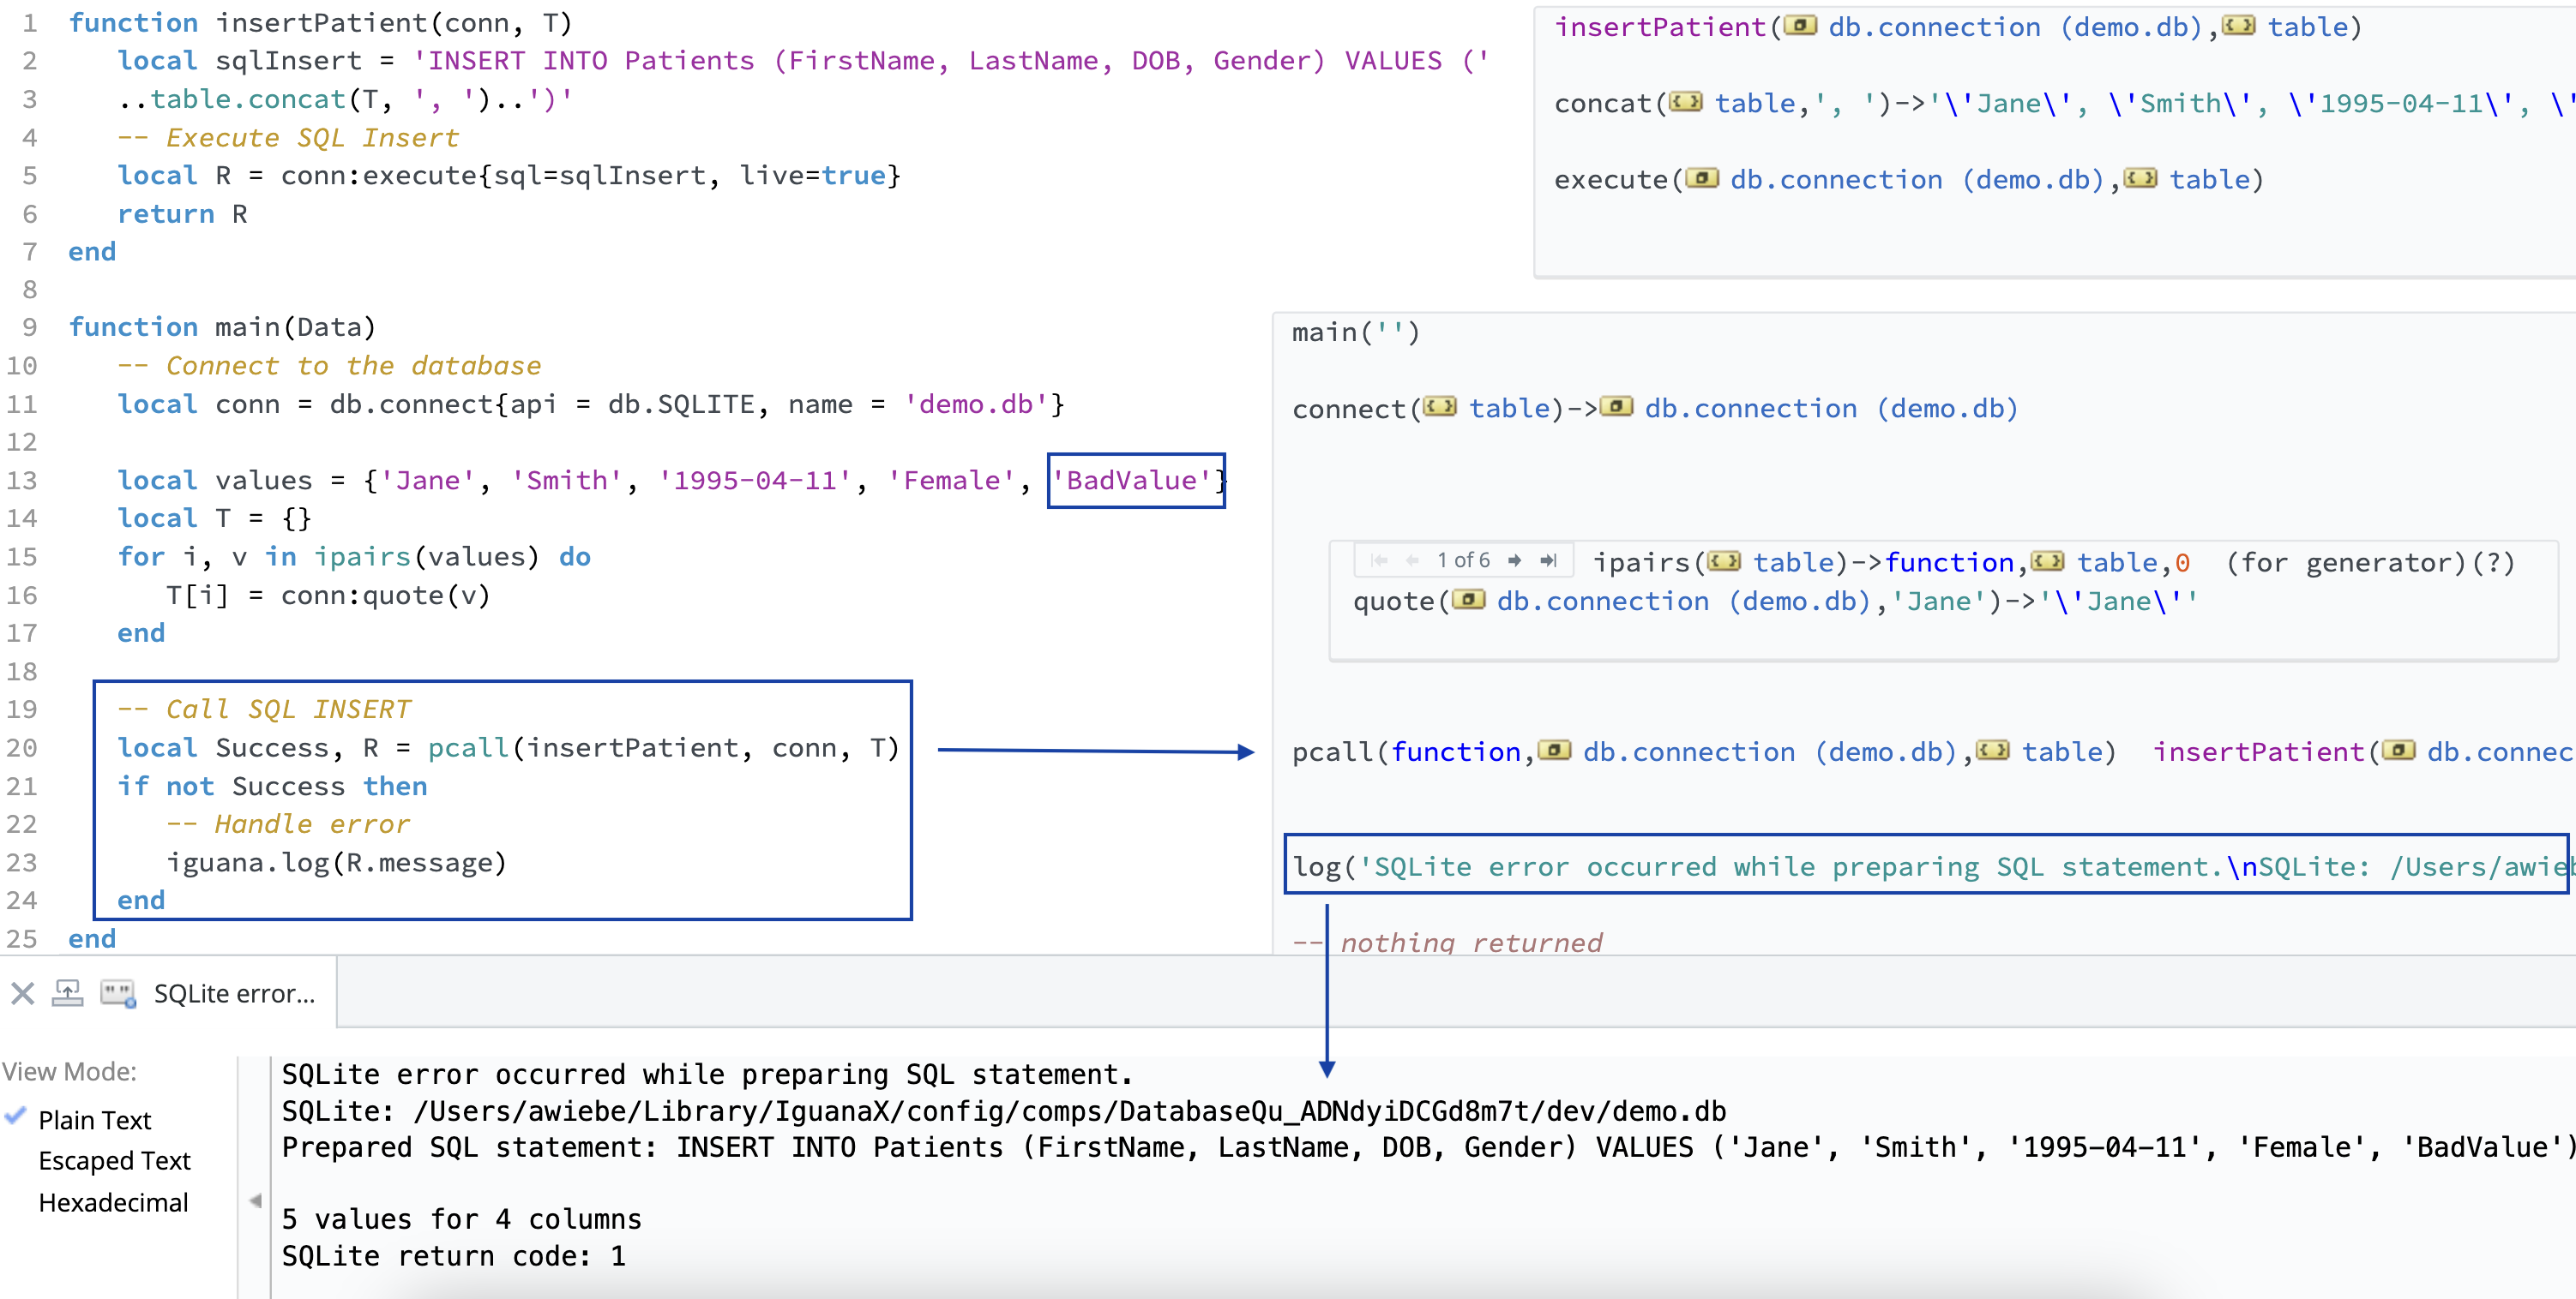Image resolution: width=2576 pixels, height=1299 pixels.
Task: Open table icon in concat annotation
Action: click(x=1685, y=102)
